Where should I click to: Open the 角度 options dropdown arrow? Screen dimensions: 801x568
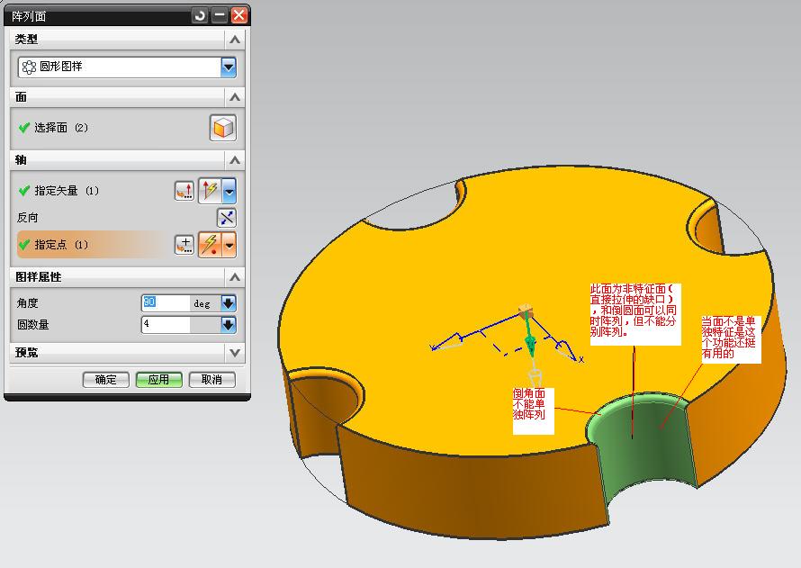229,303
